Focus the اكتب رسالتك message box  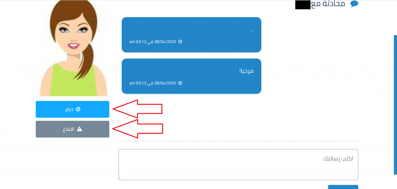[238, 165]
